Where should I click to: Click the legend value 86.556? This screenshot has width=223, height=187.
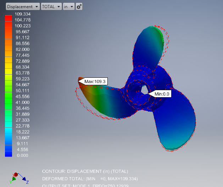click(x=23, y=43)
